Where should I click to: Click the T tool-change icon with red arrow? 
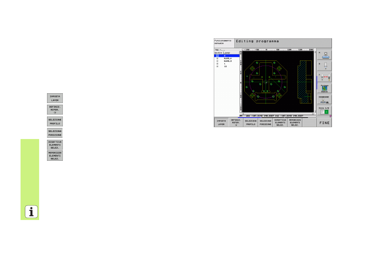point(324,77)
